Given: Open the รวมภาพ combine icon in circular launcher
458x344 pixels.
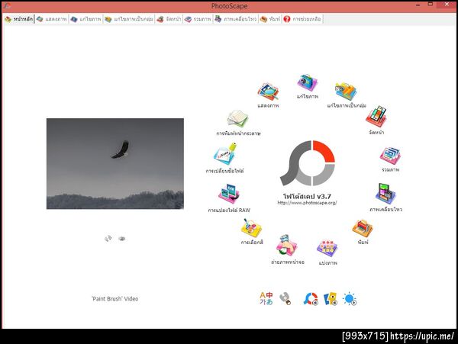Looking at the screenshot, I should coord(390,156).
